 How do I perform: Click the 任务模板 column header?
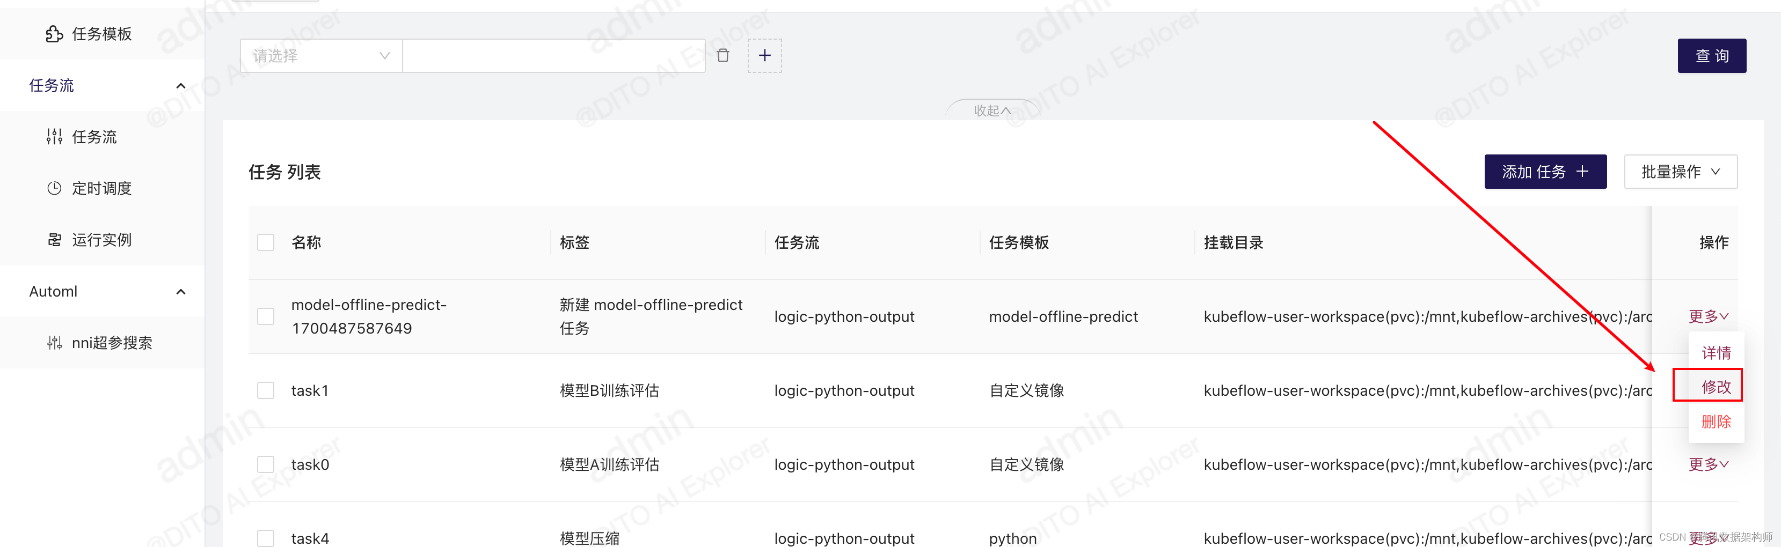pos(1018,242)
